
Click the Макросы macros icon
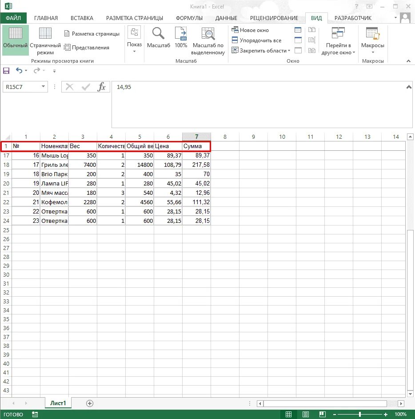[x=372, y=33]
